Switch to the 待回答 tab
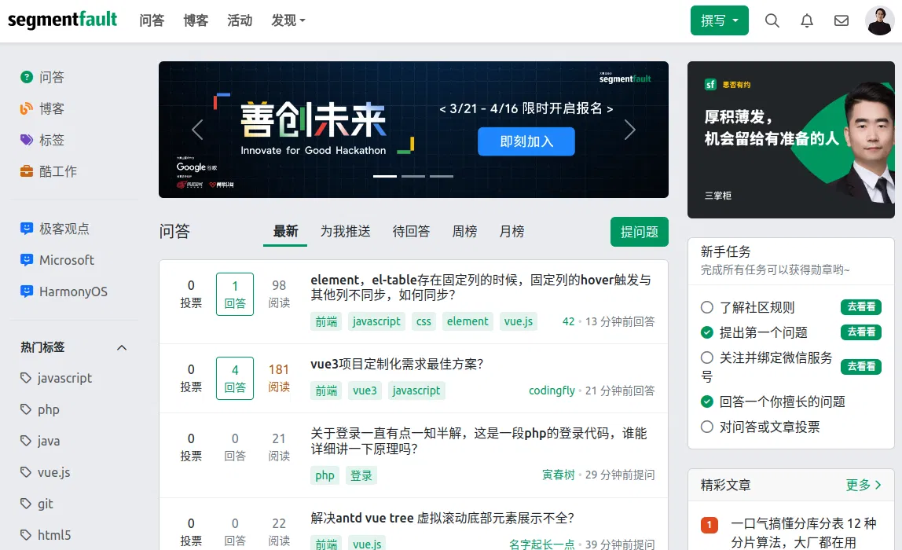Image resolution: width=902 pixels, height=550 pixels. pos(411,232)
